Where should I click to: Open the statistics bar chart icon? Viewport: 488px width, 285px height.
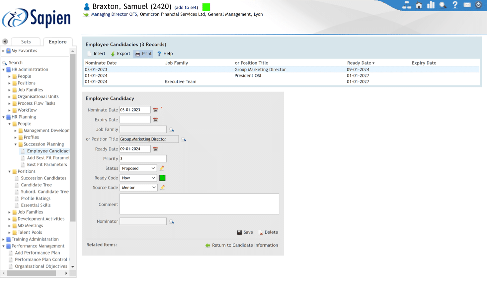tap(431, 5)
